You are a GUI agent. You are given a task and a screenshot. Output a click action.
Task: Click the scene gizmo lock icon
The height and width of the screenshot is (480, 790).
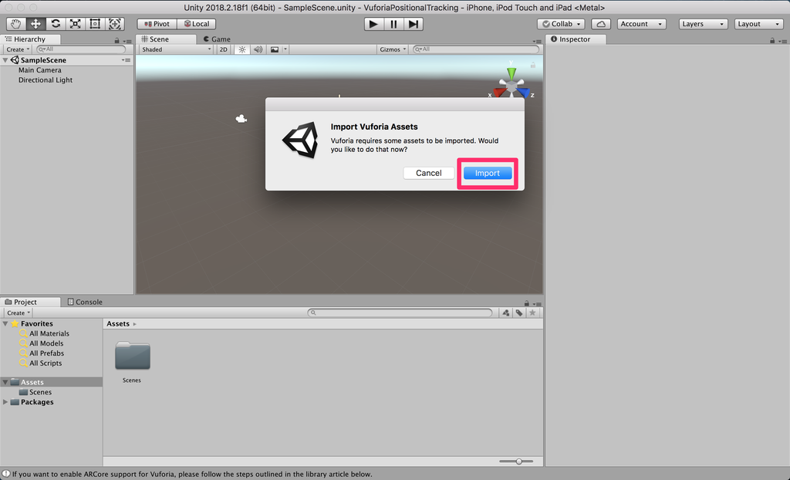(x=532, y=65)
